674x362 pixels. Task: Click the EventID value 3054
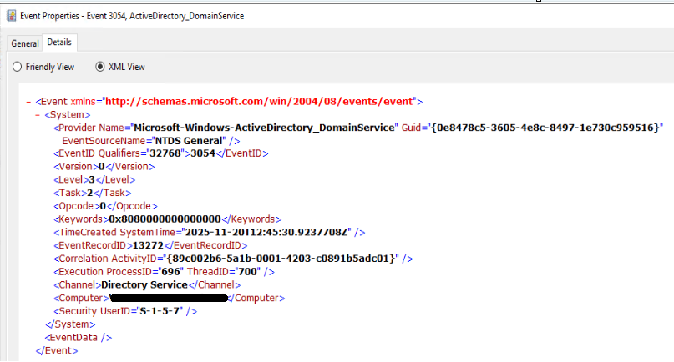203,153
